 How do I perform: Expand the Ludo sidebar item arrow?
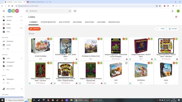point(22,58)
